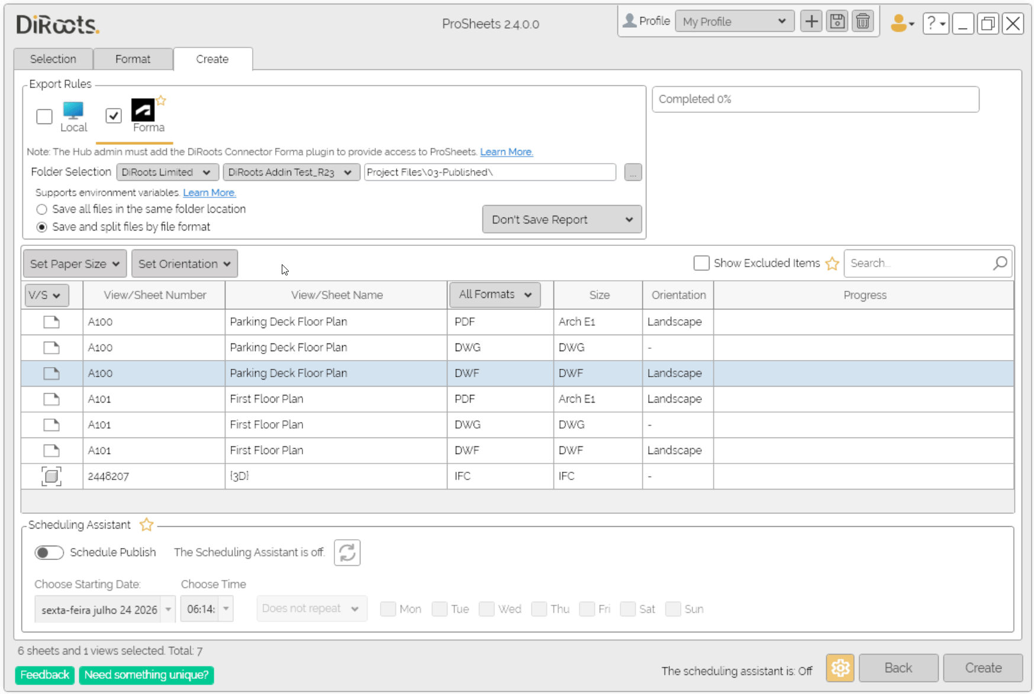Uncheck the Forma export checkbox

pos(114,116)
